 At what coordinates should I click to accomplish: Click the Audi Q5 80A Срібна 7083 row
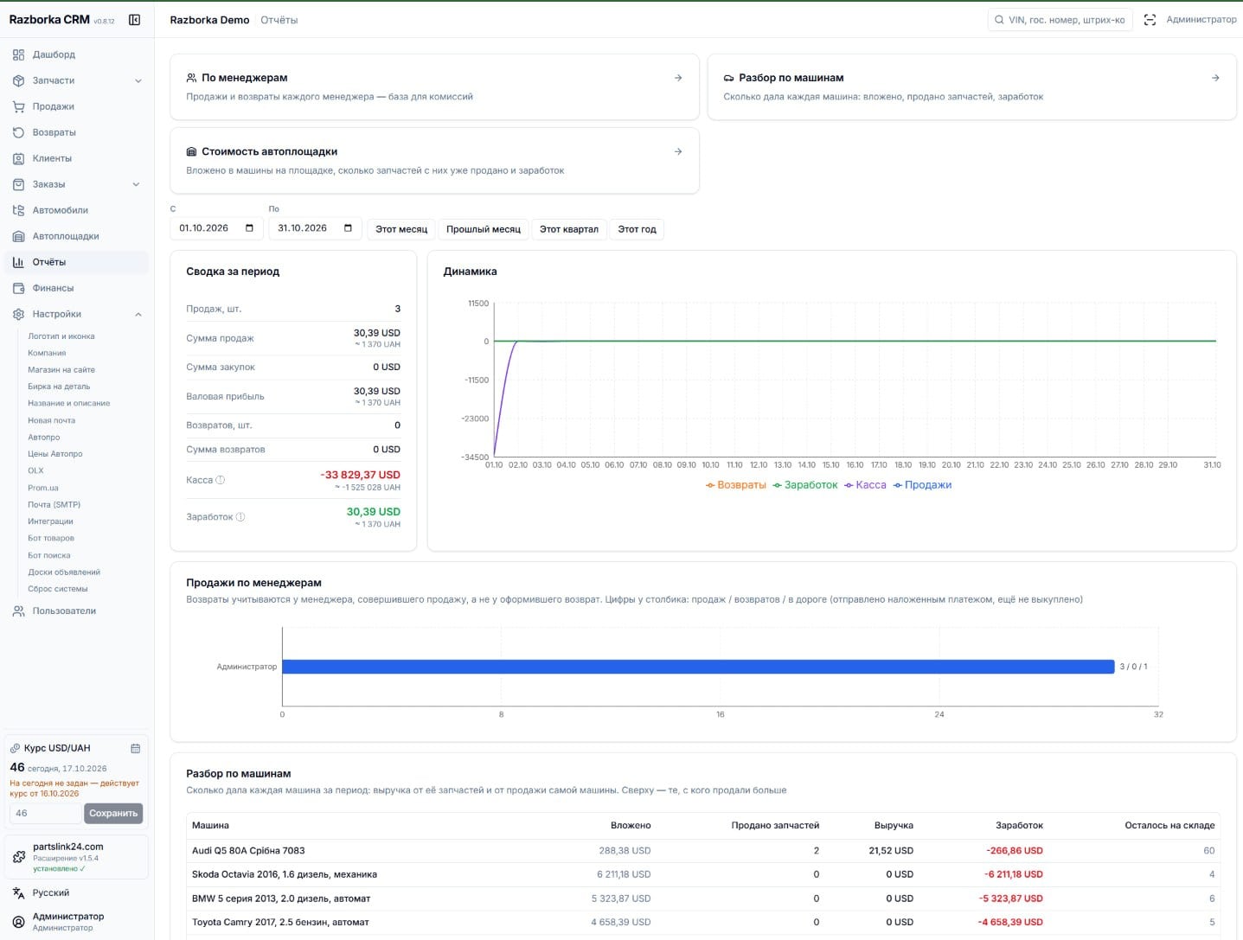703,851
